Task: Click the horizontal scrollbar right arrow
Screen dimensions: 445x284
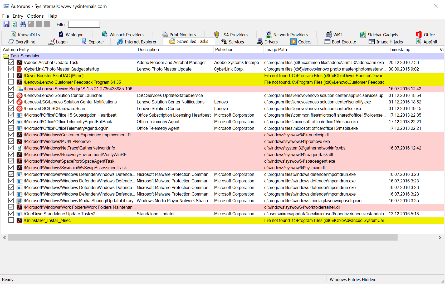Action: tap(440, 237)
